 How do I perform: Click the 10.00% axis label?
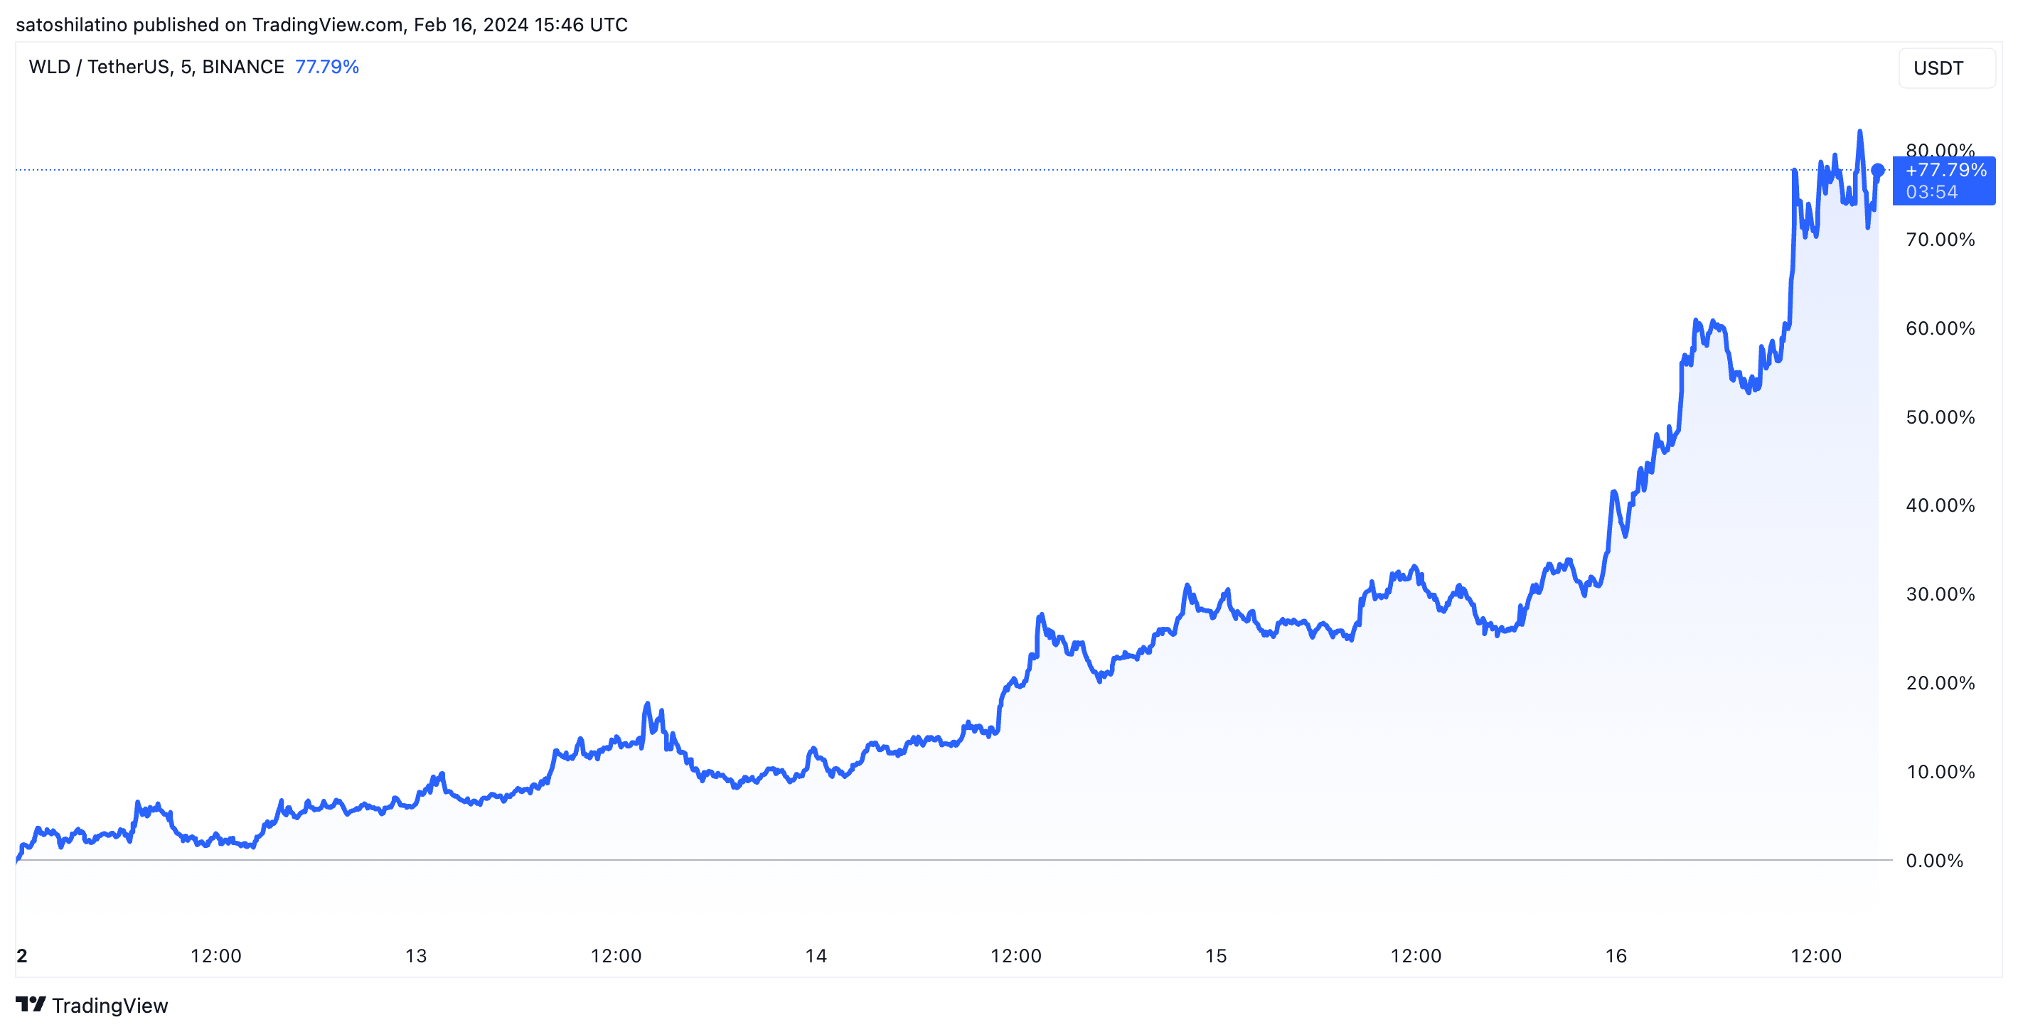pyautogui.click(x=1940, y=772)
